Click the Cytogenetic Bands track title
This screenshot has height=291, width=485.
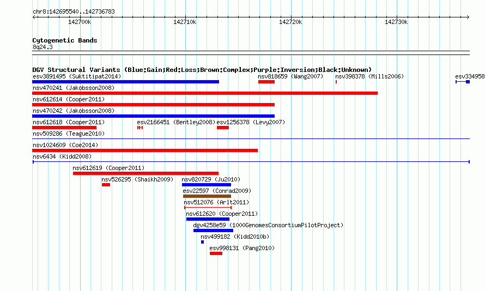tap(65, 40)
